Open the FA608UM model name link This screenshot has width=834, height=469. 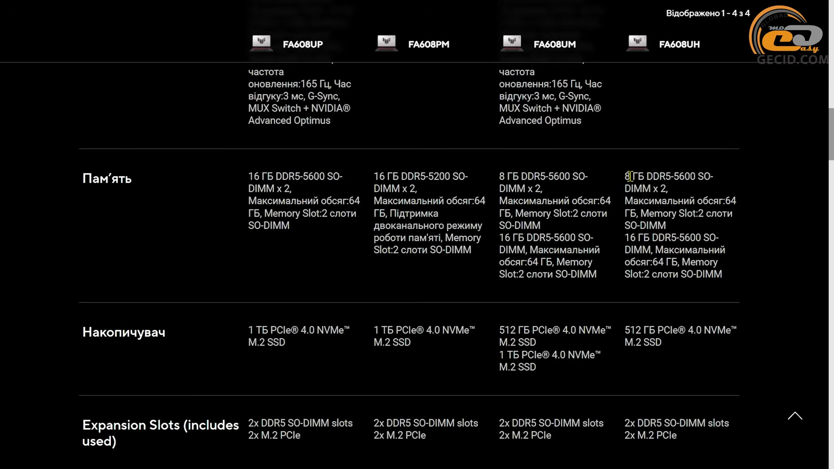pos(554,44)
